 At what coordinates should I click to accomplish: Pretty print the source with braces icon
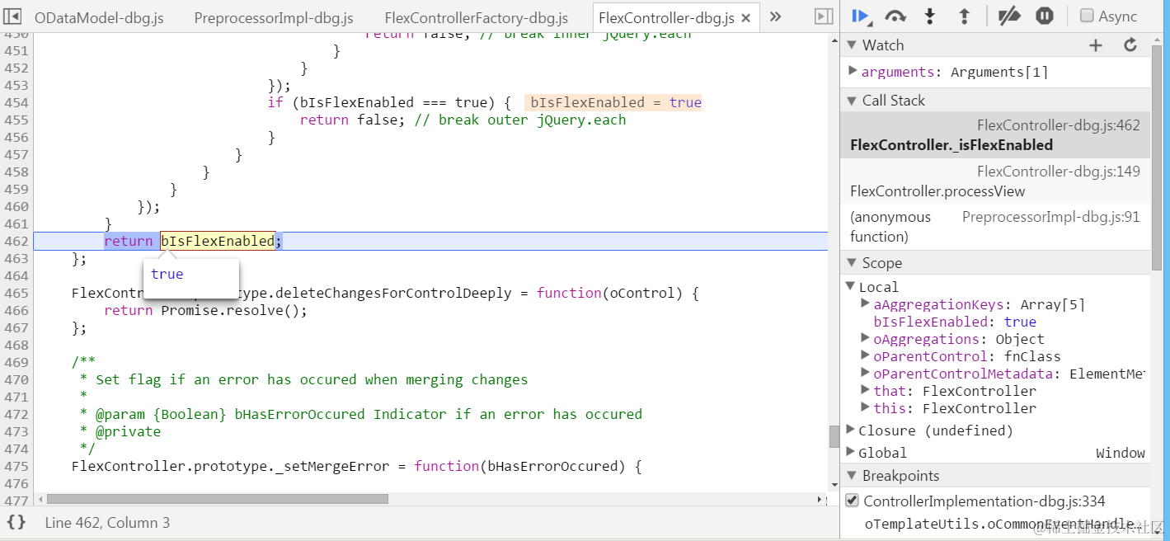(x=16, y=522)
